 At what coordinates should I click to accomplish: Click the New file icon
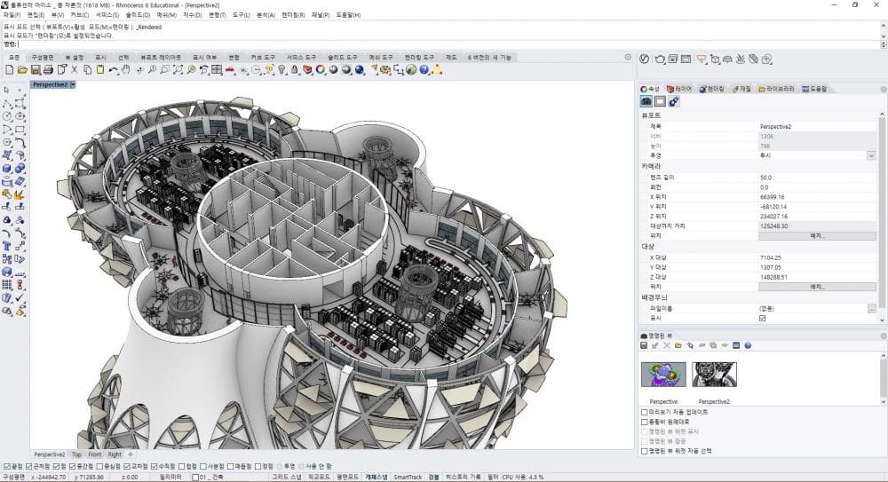point(9,69)
